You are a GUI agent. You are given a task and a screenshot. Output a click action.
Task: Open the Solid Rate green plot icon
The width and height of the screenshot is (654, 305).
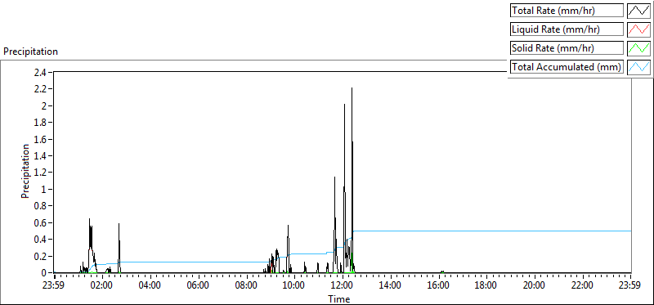(639, 48)
